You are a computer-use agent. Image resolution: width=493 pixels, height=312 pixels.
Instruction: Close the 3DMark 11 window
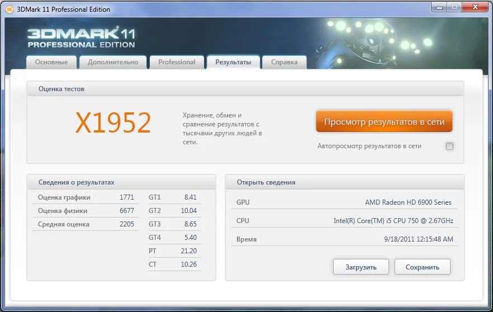475,7
